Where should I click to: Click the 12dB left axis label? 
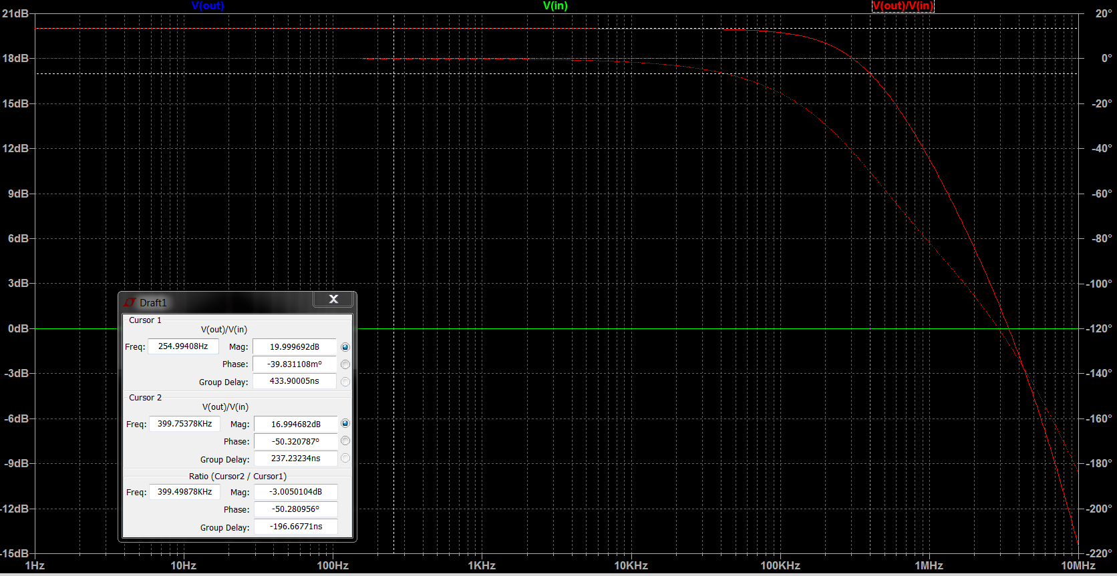pyautogui.click(x=15, y=148)
